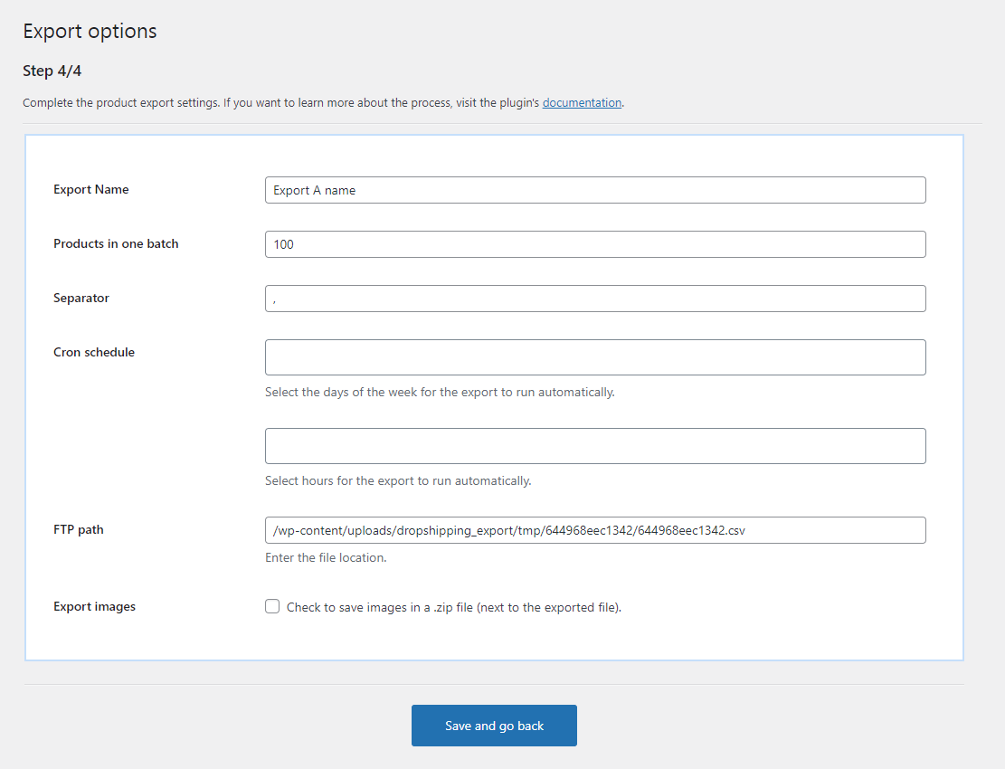Click the 'Export options' heading
The width and height of the screenshot is (1005, 769).
pyautogui.click(x=90, y=31)
